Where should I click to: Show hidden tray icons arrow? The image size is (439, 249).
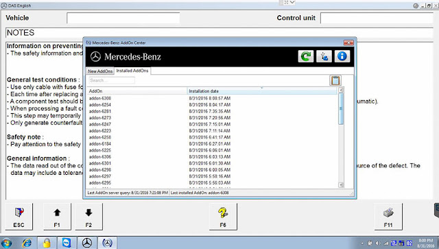(x=362, y=244)
